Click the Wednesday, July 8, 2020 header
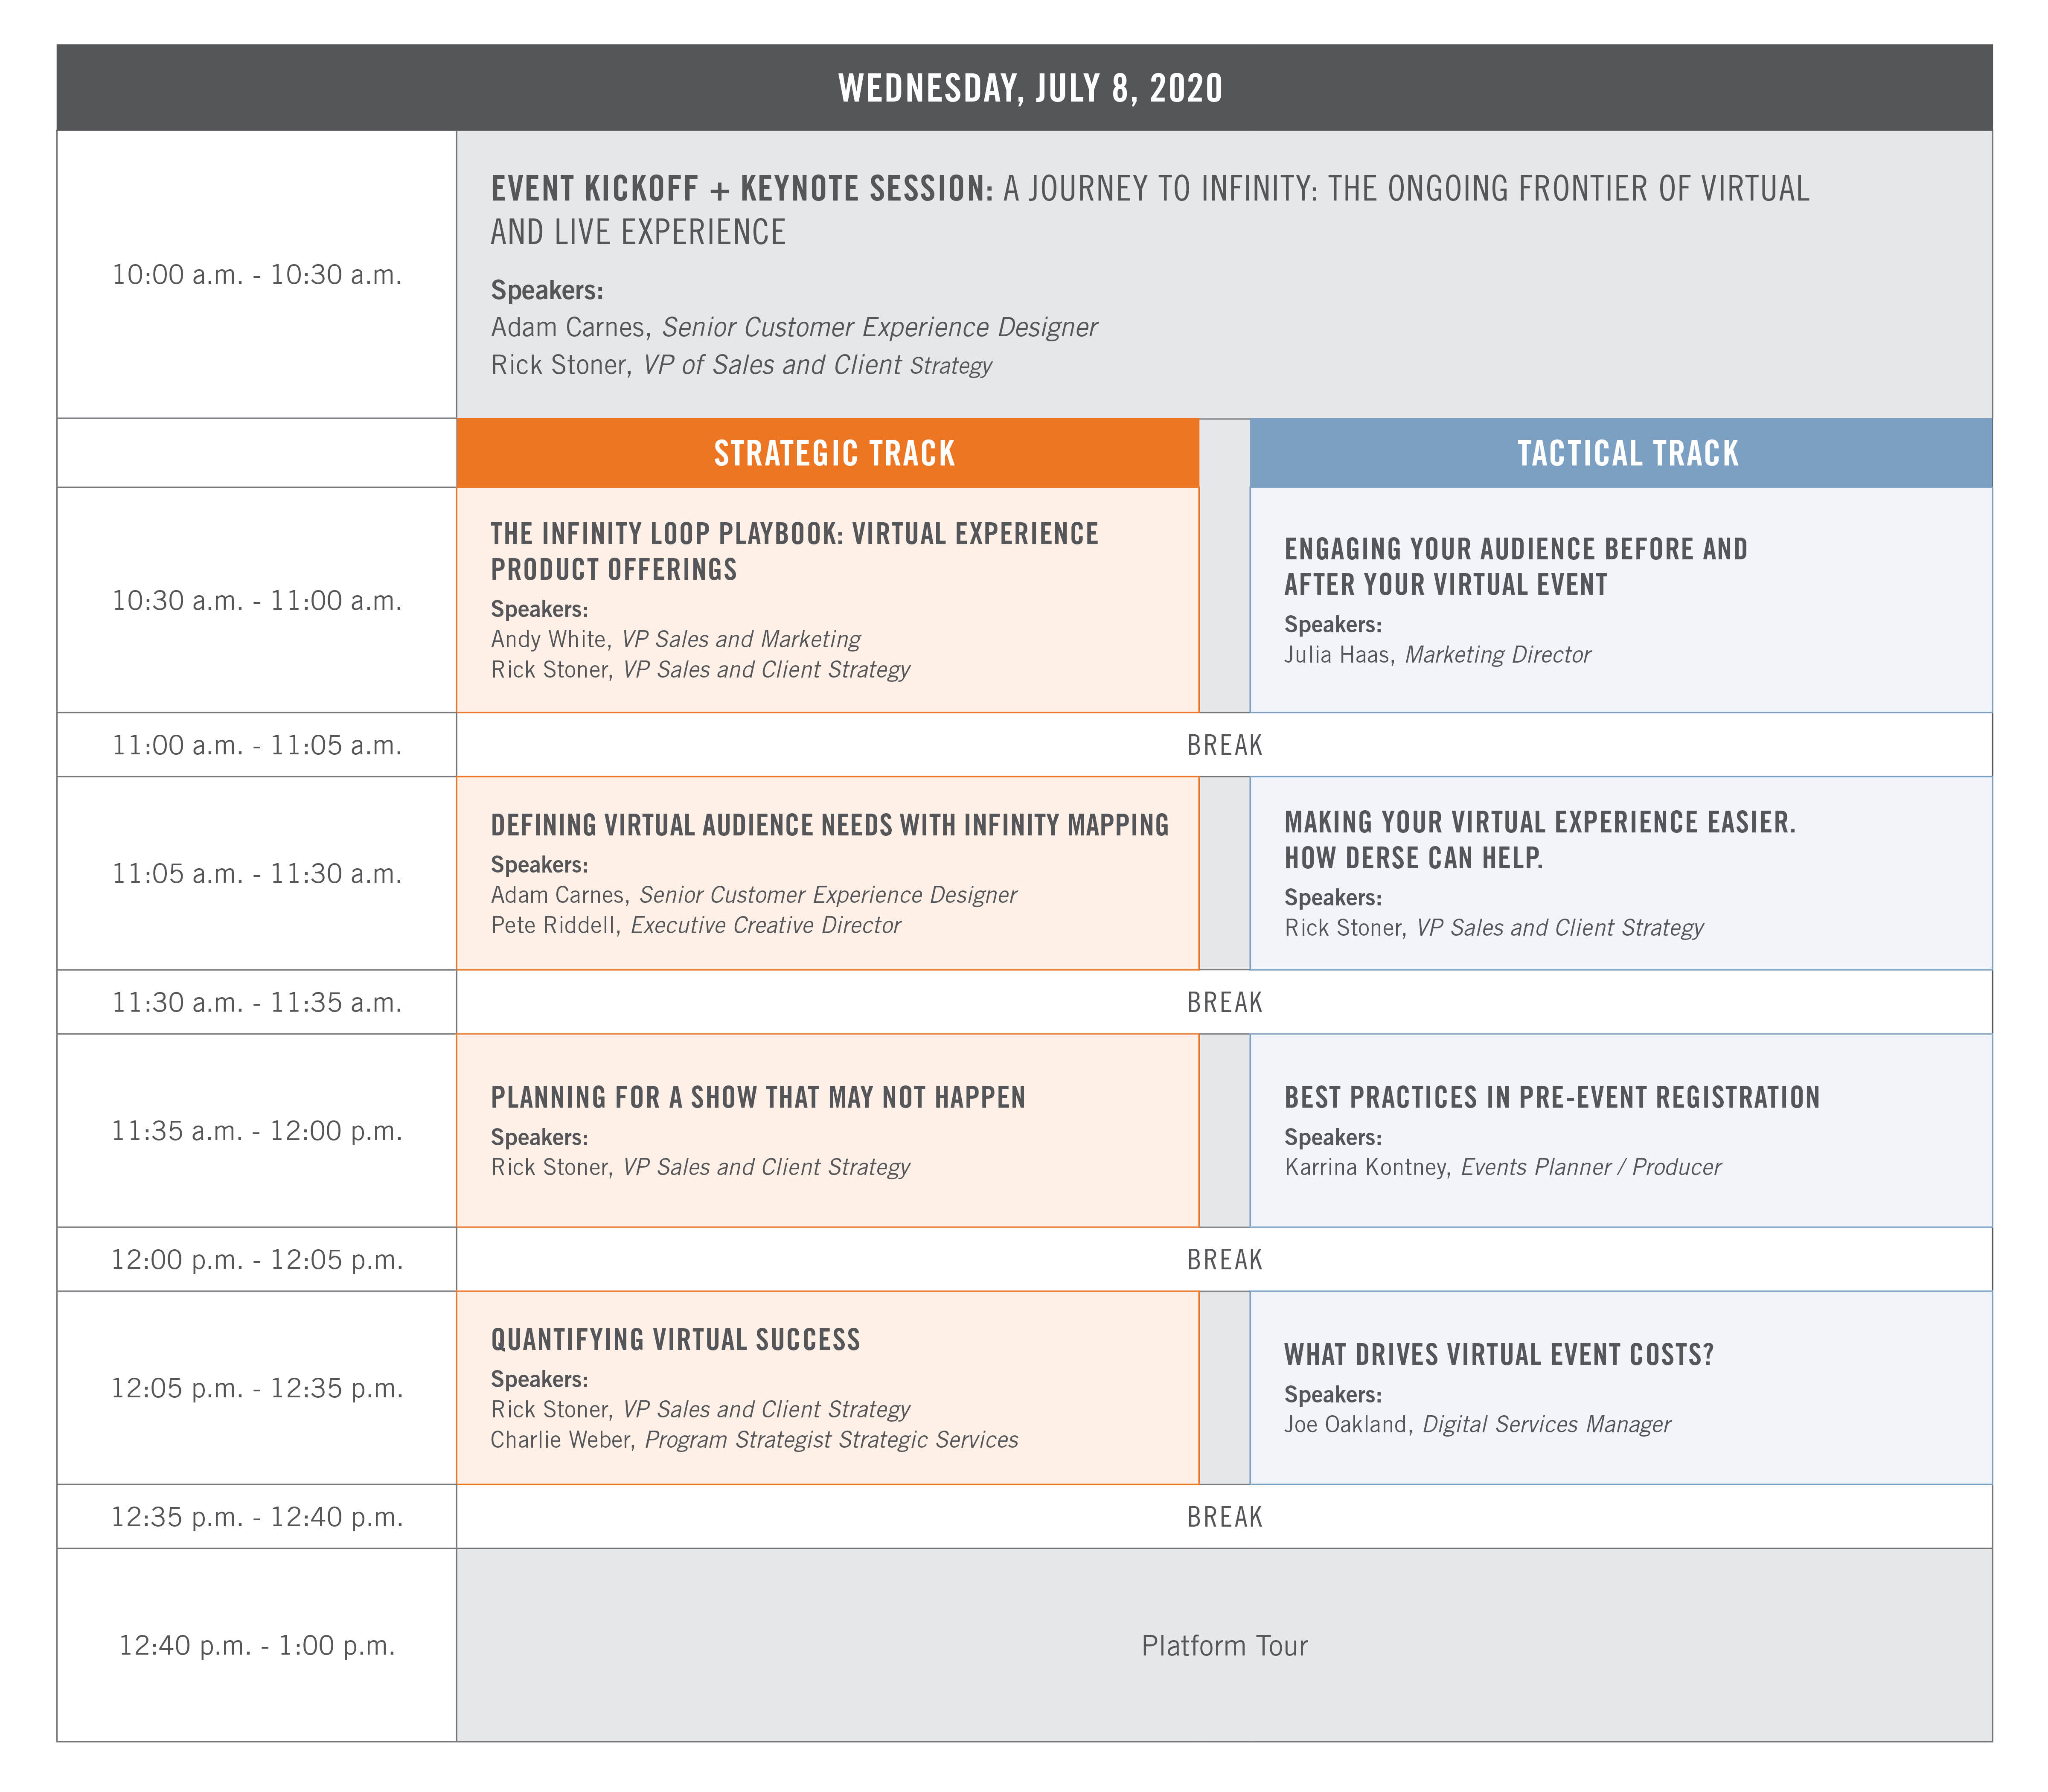Image resolution: width=2048 pixels, height=1792 pixels. 1030,88
